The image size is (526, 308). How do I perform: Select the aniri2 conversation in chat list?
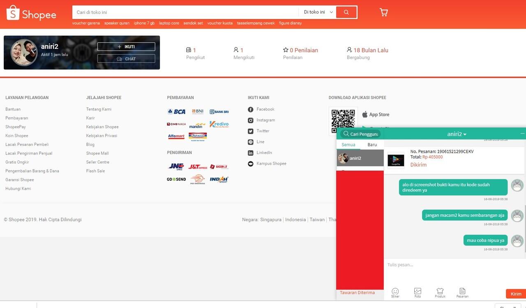(360, 158)
